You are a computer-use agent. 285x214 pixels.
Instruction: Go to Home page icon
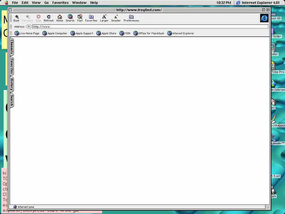tap(60, 18)
